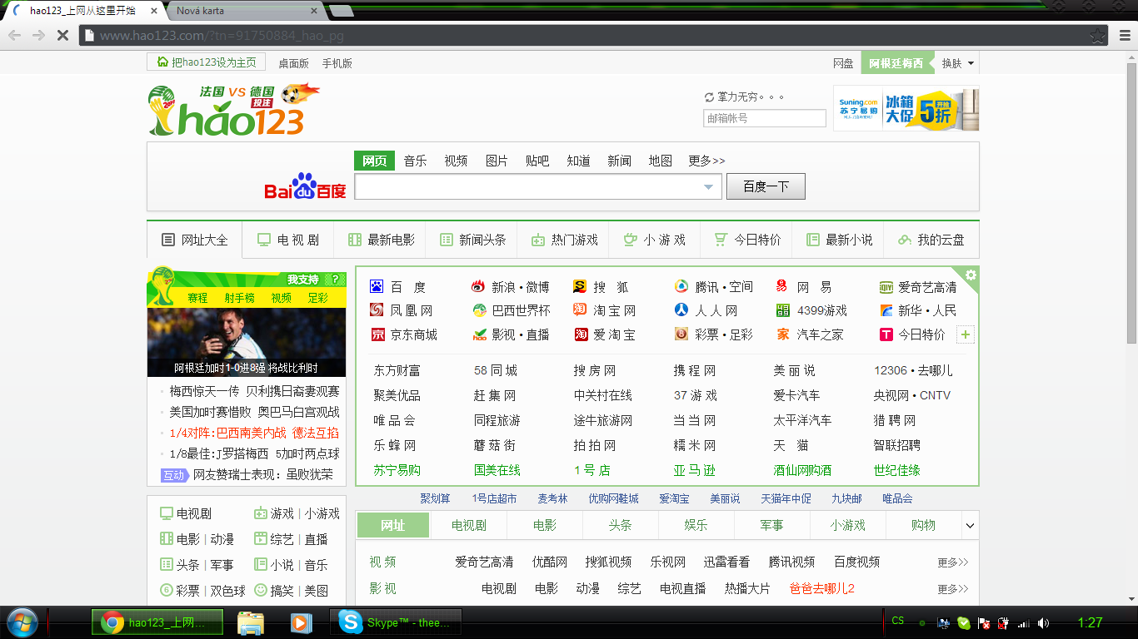Screen dimensions: 1138x639
Task: Click the 邮箱帐号 input field
Action: coord(764,118)
